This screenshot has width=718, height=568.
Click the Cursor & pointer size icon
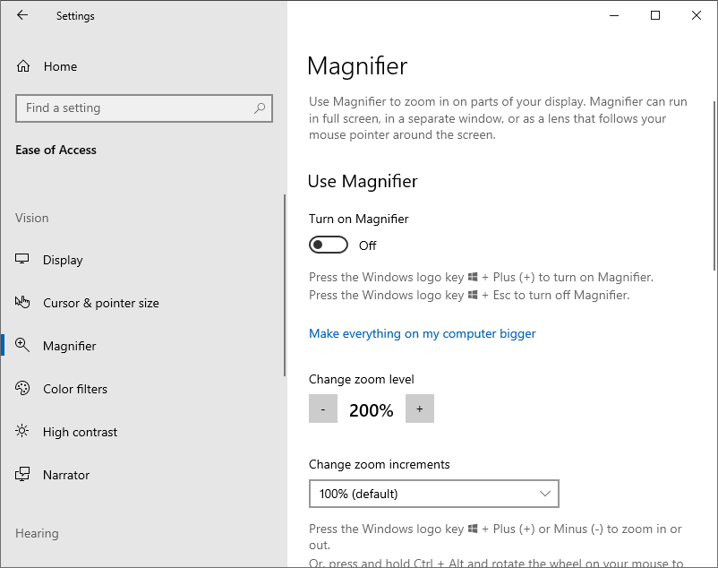coord(22,302)
